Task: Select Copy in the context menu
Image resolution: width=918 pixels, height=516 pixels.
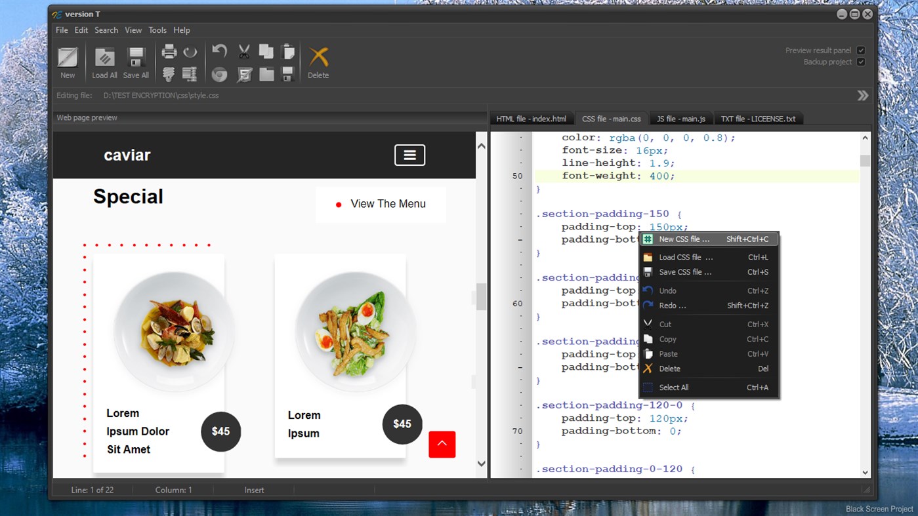Action: [709, 340]
